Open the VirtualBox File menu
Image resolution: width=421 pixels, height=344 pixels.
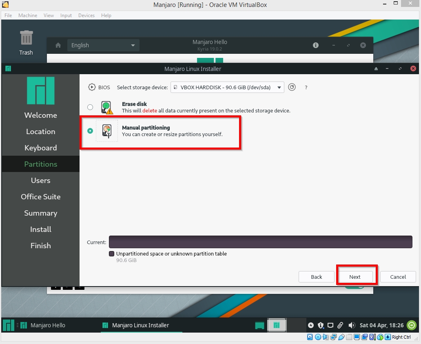click(x=8, y=15)
